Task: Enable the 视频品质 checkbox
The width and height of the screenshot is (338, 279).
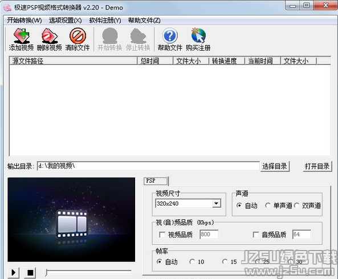Action: (x=162, y=235)
